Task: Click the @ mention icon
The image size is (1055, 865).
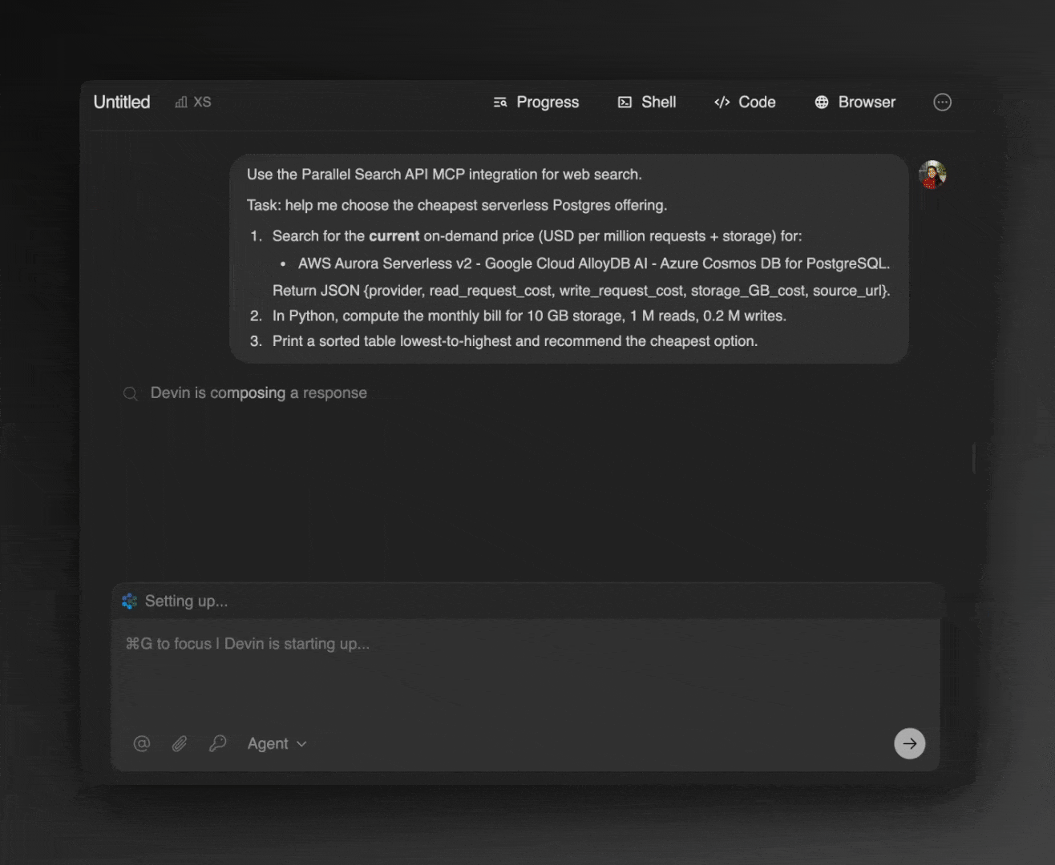Action: (141, 743)
